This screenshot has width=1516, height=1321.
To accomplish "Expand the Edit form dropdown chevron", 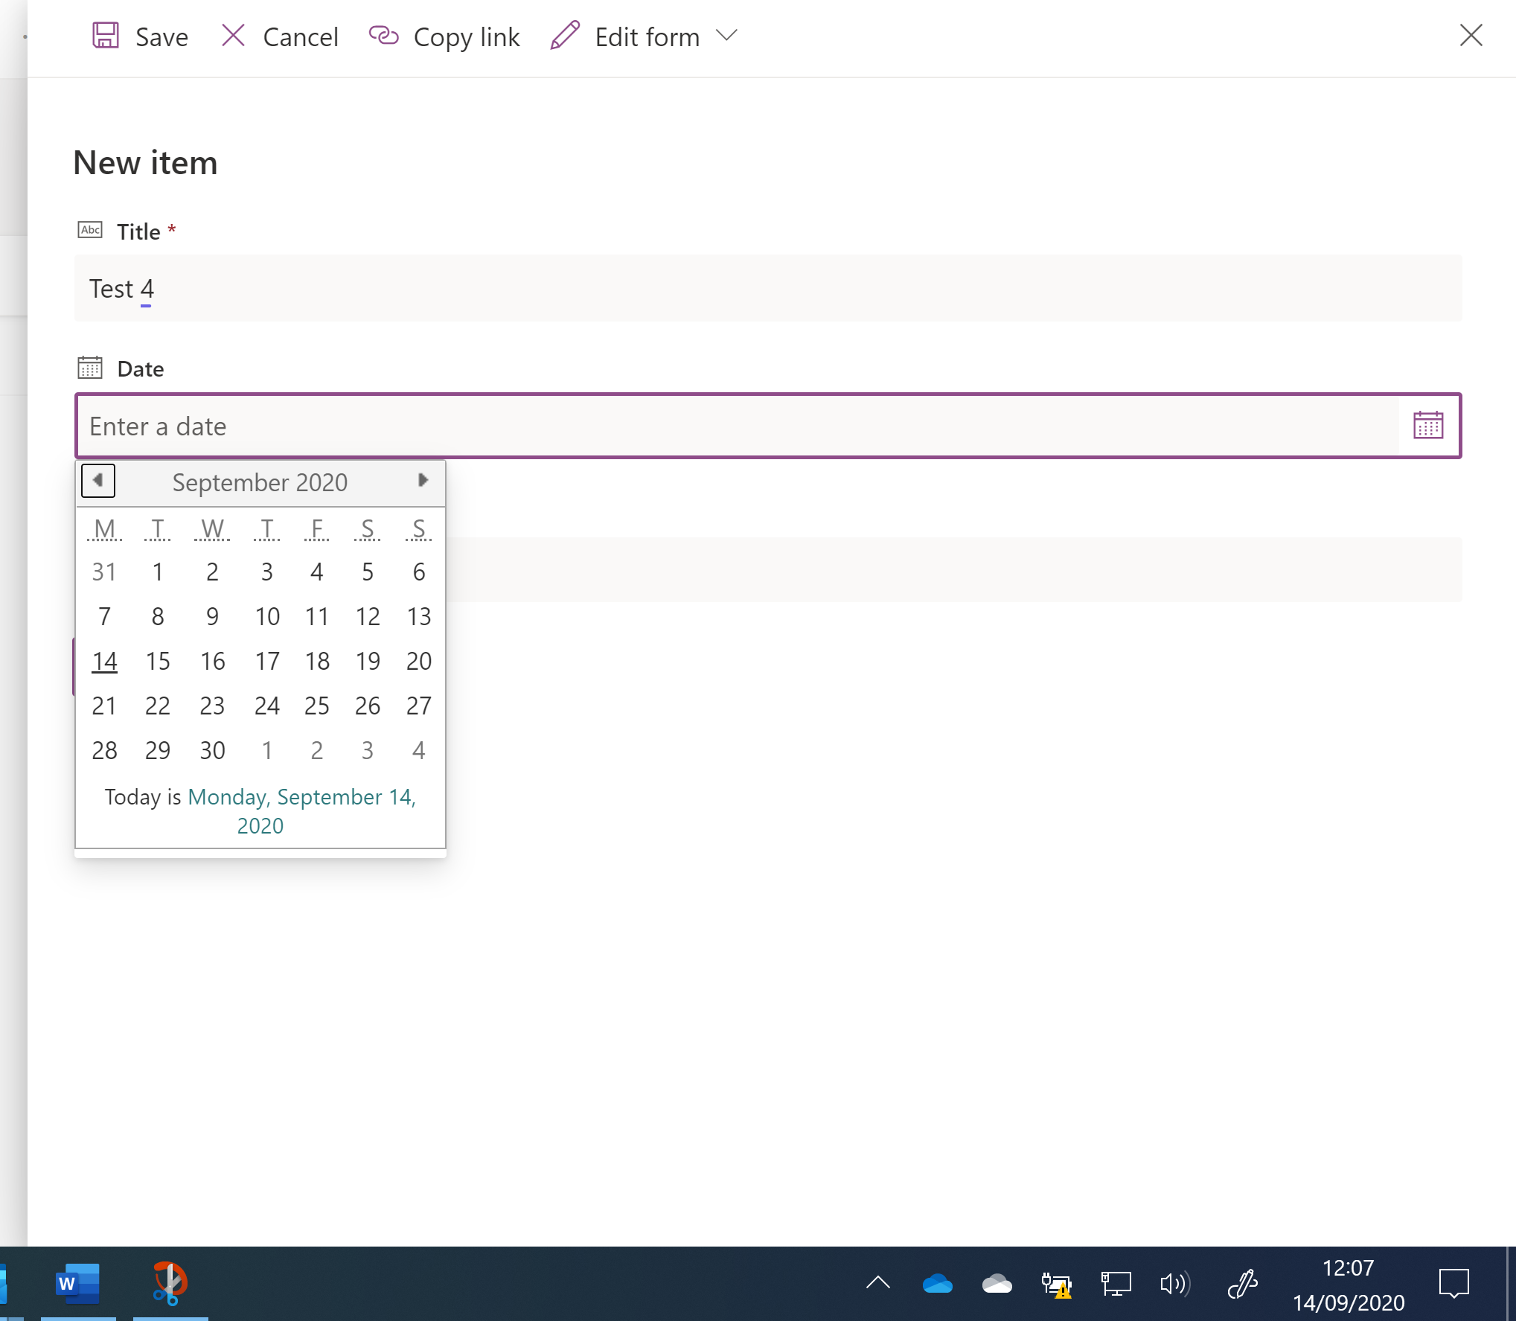I will point(726,36).
